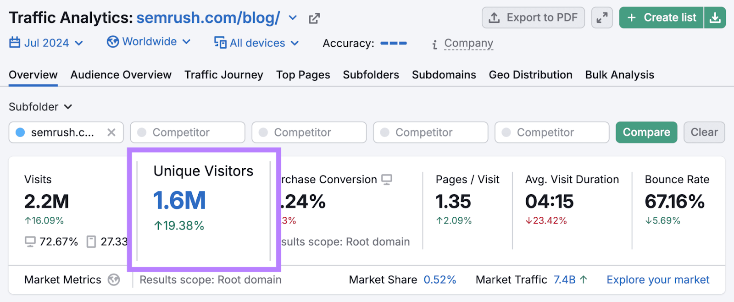Open the Bulk Analysis tab
This screenshot has height=302, width=734.
(620, 75)
